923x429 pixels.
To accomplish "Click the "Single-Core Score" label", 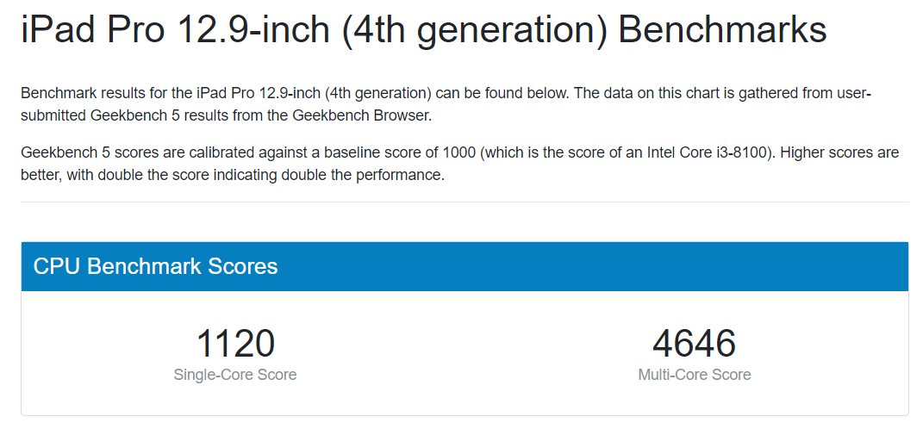I will click(x=235, y=375).
